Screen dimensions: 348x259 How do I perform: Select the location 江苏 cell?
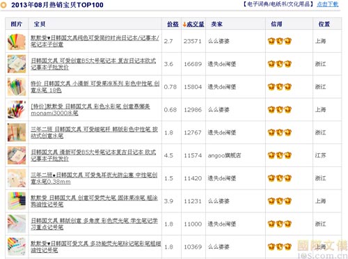click(320, 155)
